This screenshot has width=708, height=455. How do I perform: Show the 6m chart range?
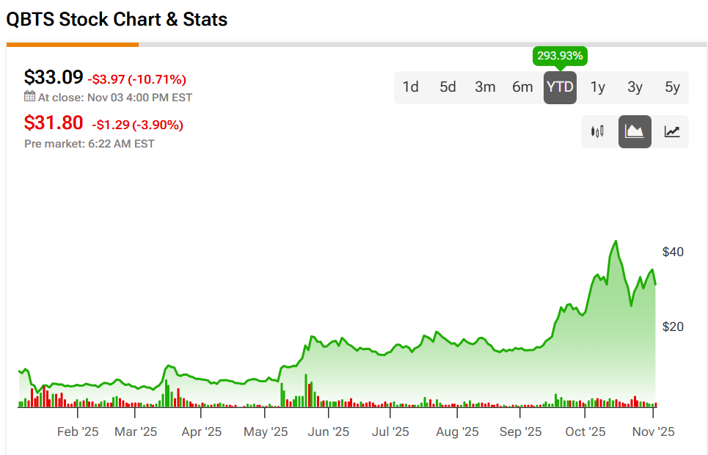point(522,87)
